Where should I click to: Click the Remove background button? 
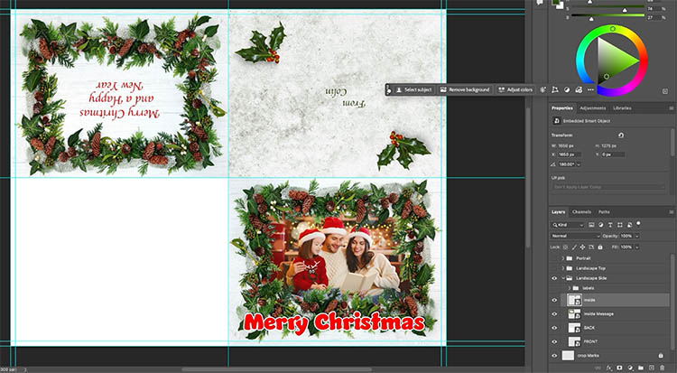466,89
